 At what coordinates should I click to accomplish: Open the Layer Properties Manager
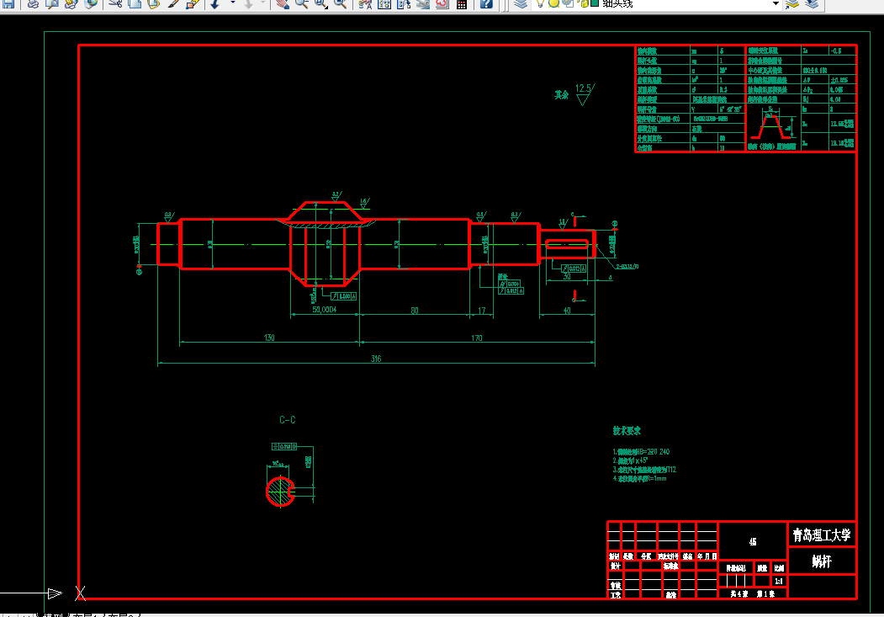[521, 3]
